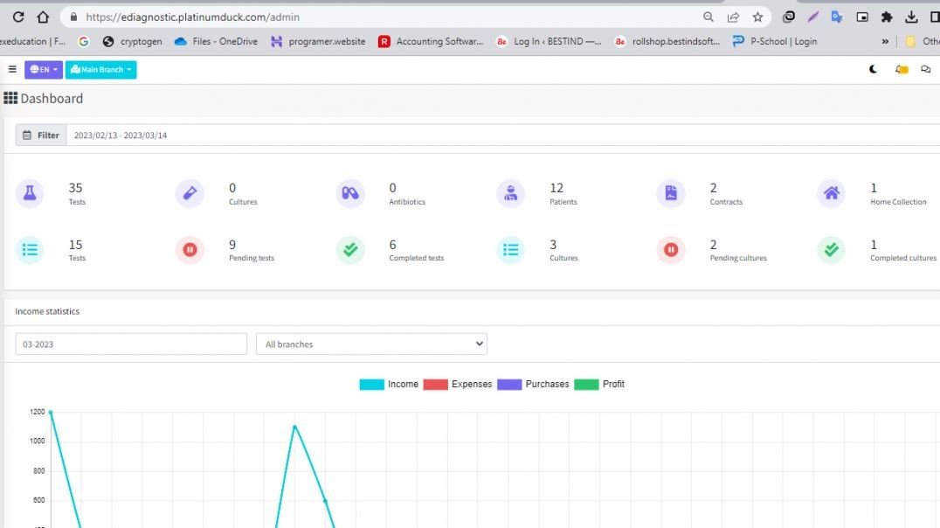Expand the Main Branch selector
Viewport: 940px width, 528px height.
click(100, 69)
